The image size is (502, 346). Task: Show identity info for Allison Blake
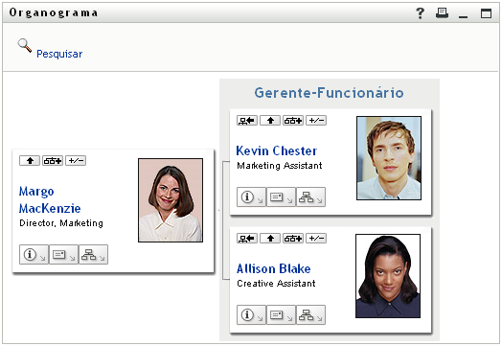pyautogui.click(x=251, y=315)
